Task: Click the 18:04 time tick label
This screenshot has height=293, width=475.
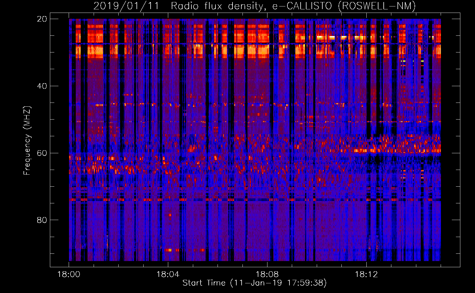Action: pyautogui.click(x=168, y=274)
